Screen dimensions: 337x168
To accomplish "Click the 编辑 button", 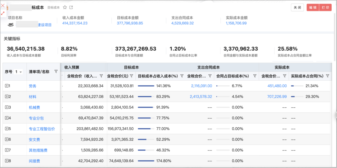I will (313, 8).
